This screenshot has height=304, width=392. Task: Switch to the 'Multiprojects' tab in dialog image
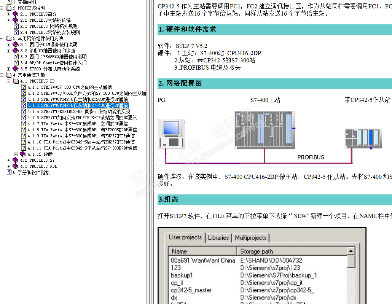250,238
